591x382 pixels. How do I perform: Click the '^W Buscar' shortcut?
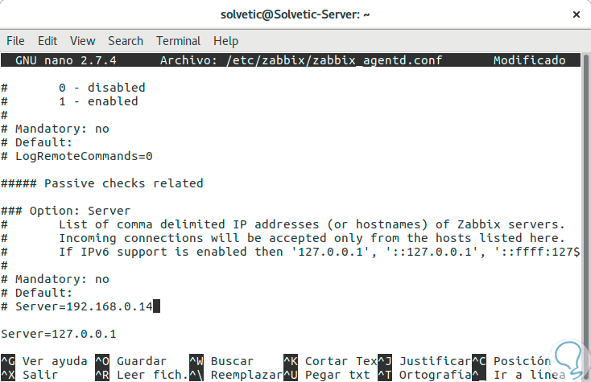tap(221, 361)
